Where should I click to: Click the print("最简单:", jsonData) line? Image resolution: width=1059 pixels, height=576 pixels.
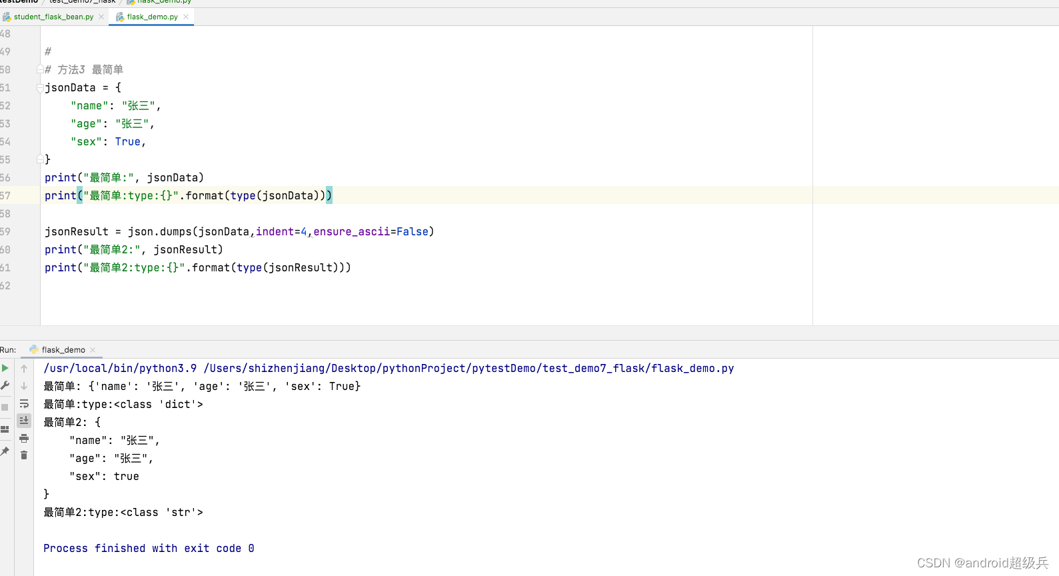coord(124,177)
